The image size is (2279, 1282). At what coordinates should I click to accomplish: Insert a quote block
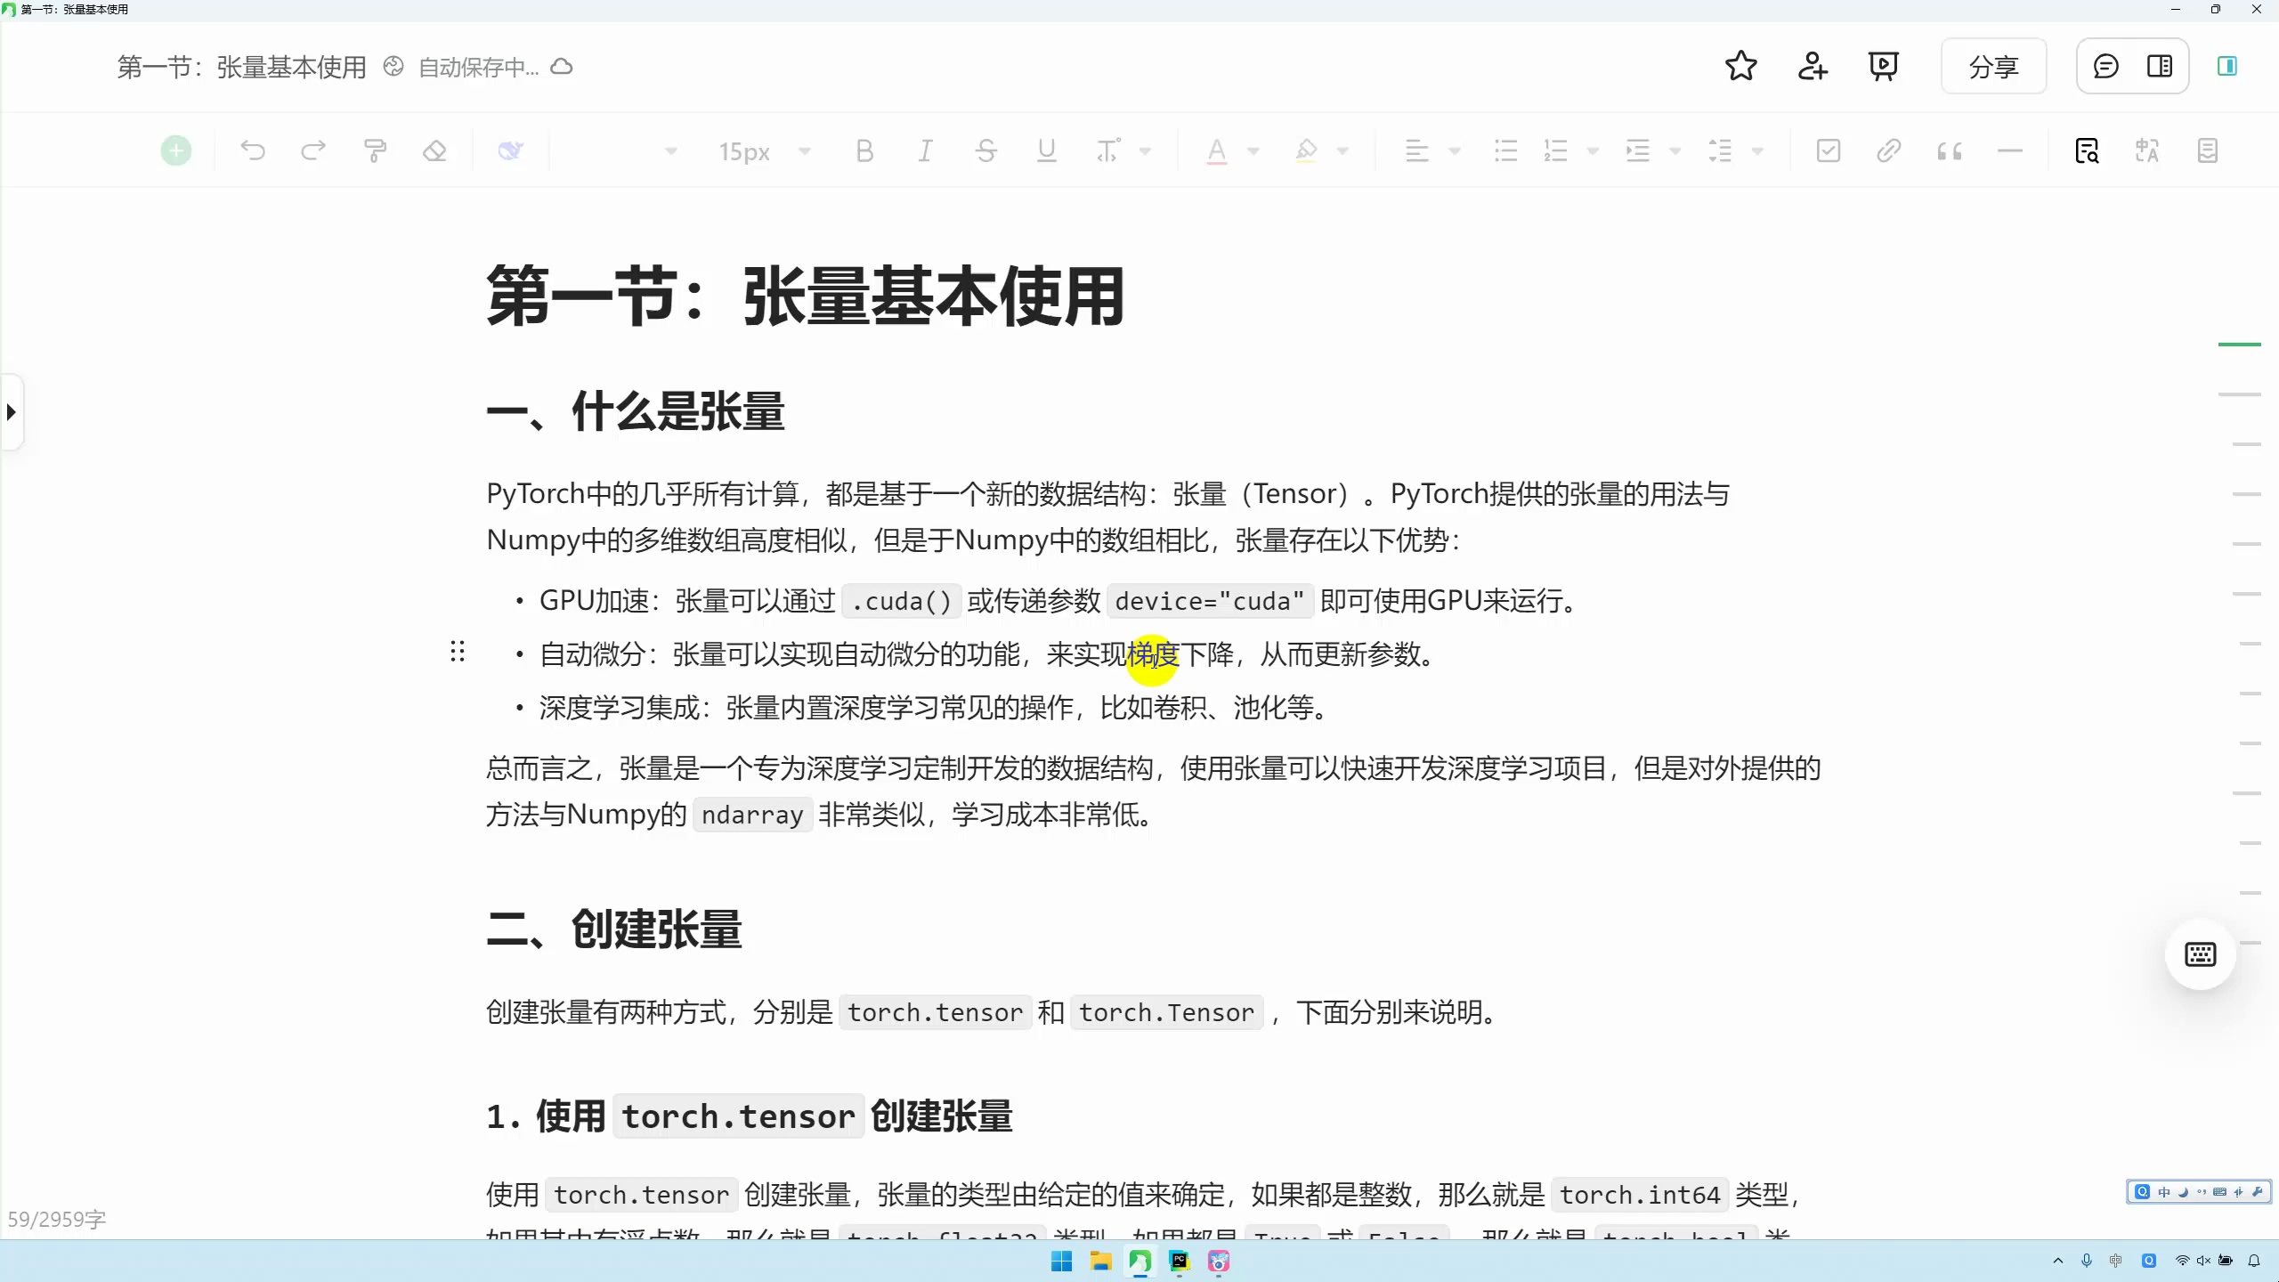pyautogui.click(x=1948, y=150)
